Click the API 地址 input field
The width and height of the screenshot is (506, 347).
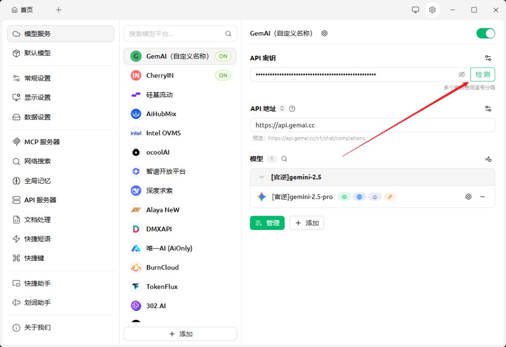[x=372, y=125]
